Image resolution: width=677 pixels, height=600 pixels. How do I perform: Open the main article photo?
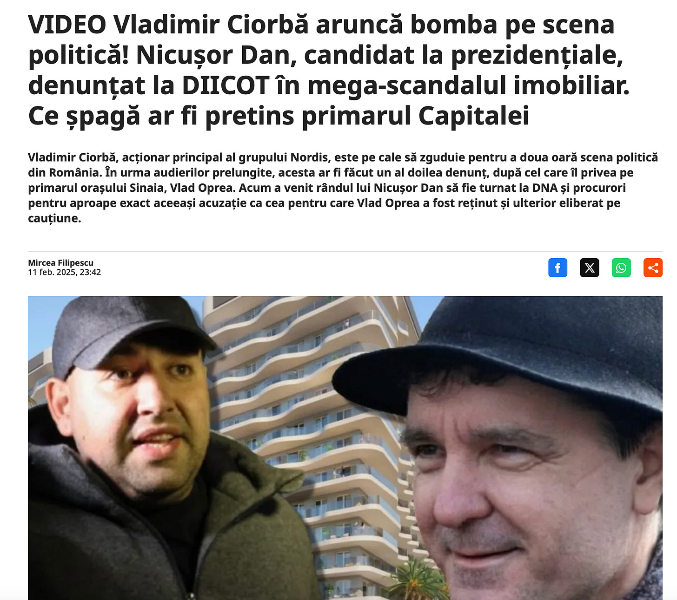[x=345, y=448]
